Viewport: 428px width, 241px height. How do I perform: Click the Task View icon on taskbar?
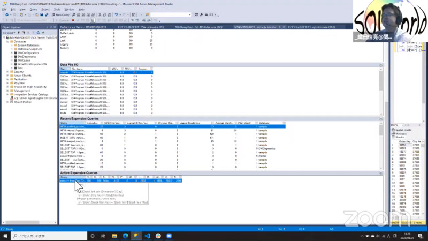tap(103, 236)
